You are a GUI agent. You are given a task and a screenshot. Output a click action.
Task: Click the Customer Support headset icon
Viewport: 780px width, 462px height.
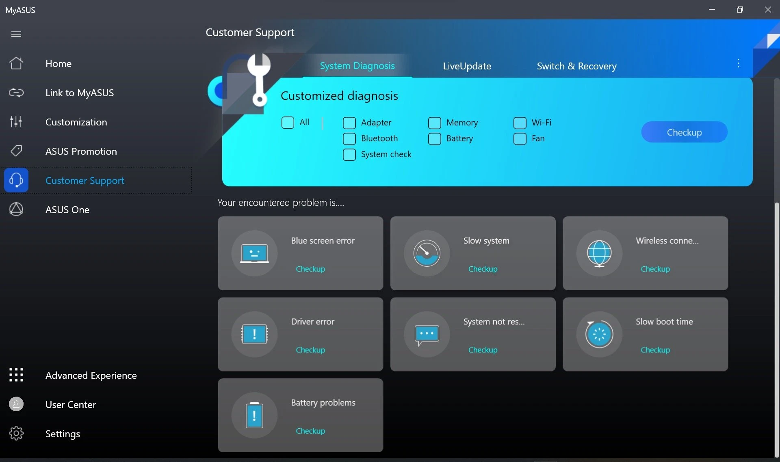(16, 180)
